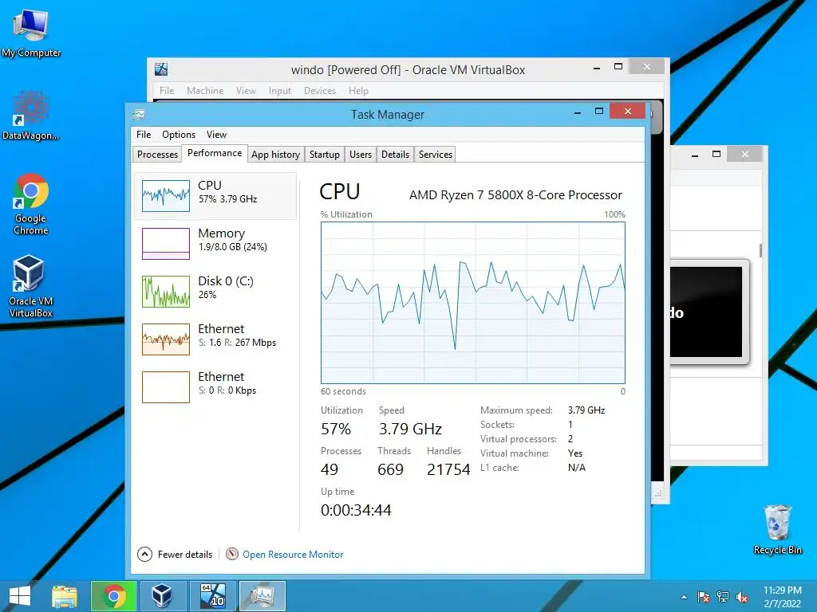Open the File menu in VirtualBox window

[167, 91]
